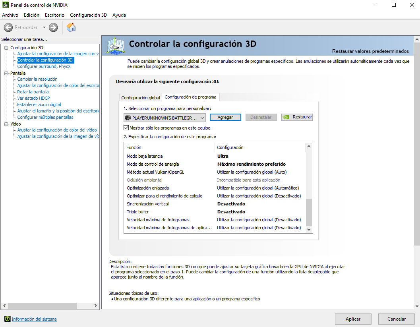Open 'Ajustar la configuración de color del escritorio'

[58, 85]
